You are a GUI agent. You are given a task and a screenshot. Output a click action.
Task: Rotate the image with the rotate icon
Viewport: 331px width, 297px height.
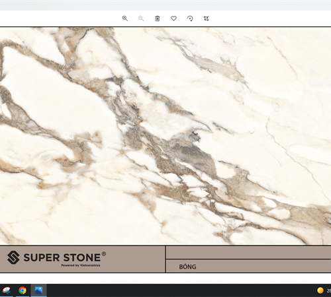click(x=190, y=18)
